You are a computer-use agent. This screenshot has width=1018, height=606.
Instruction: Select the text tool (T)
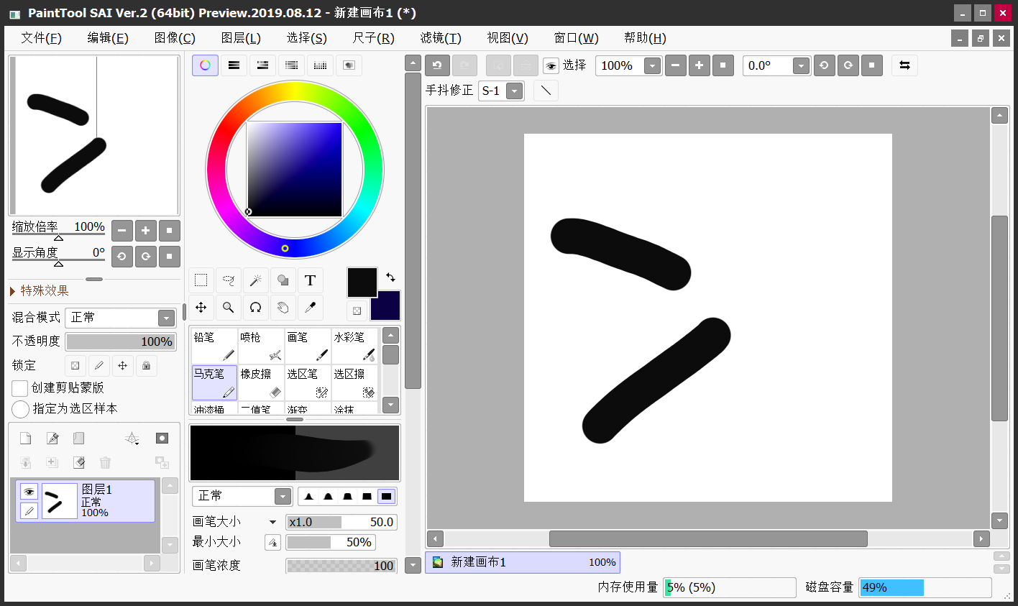click(x=310, y=280)
